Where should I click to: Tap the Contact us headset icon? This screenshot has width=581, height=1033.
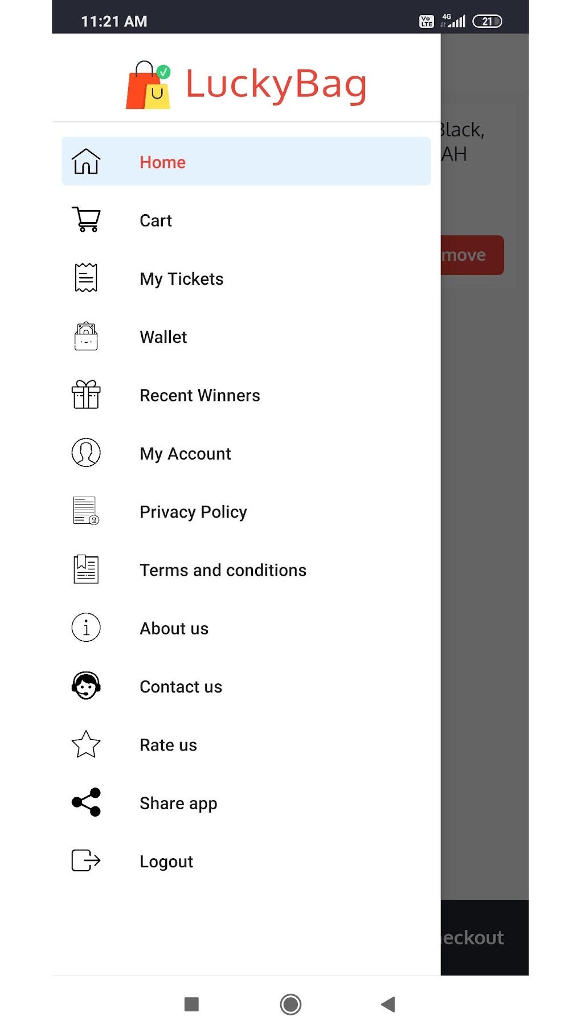86,686
